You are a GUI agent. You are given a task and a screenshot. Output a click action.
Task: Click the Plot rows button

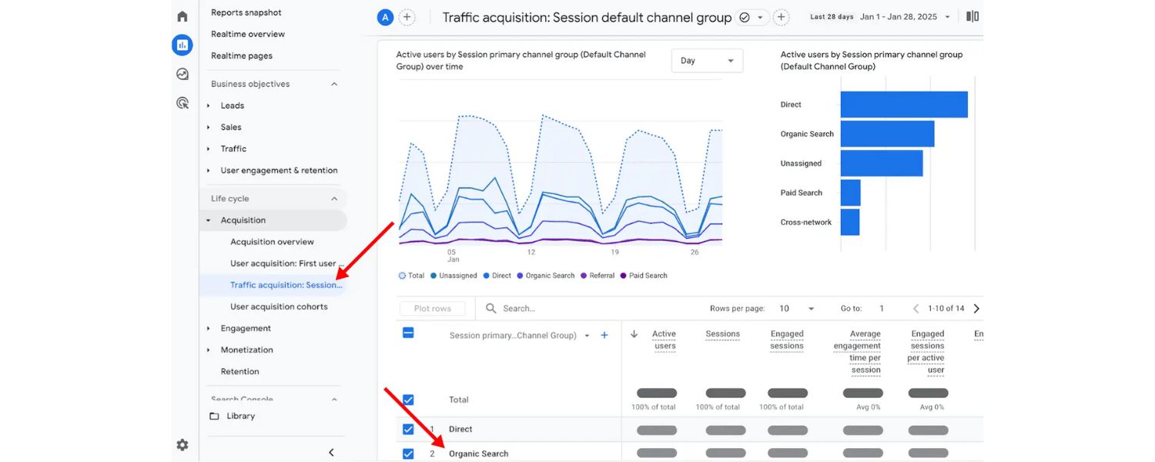click(432, 308)
